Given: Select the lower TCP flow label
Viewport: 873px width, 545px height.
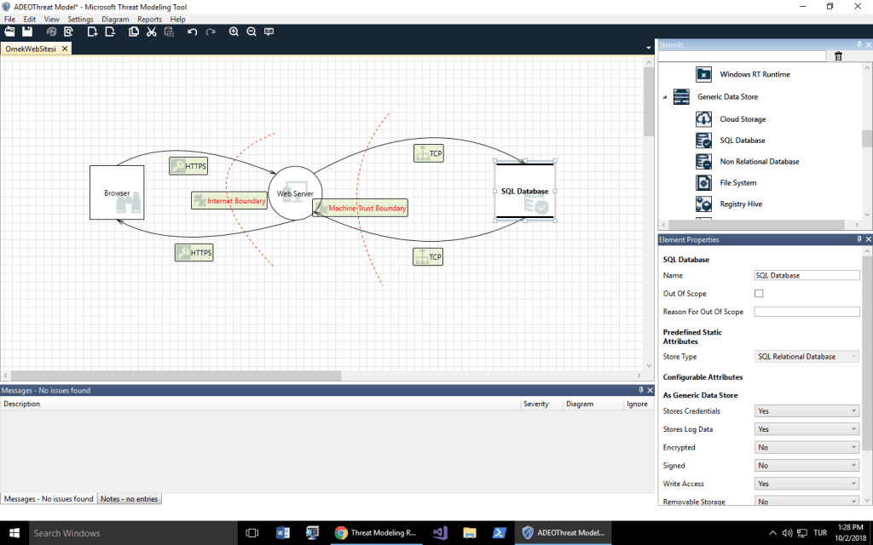Looking at the screenshot, I should pos(428,257).
